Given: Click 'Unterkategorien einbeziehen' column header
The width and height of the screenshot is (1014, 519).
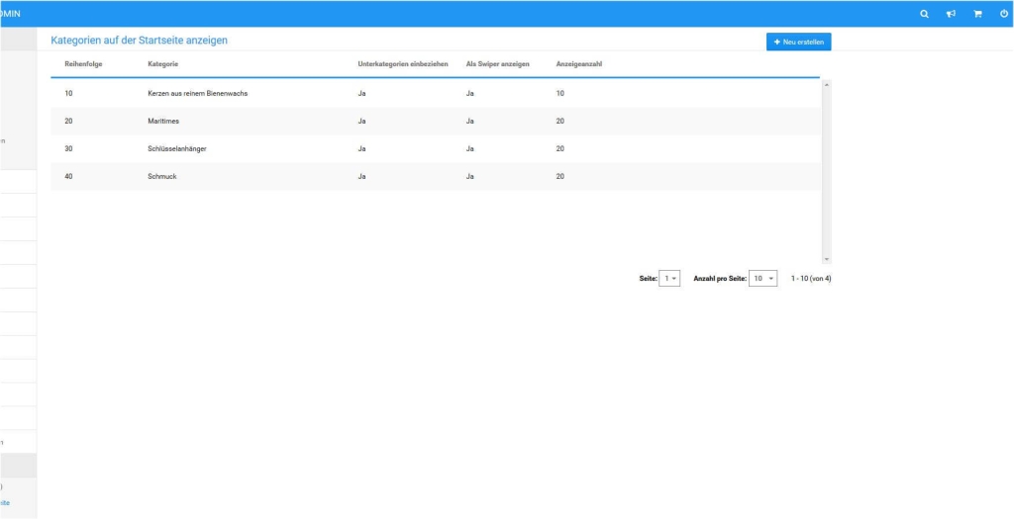Looking at the screenshot, I should coord(403,64).
